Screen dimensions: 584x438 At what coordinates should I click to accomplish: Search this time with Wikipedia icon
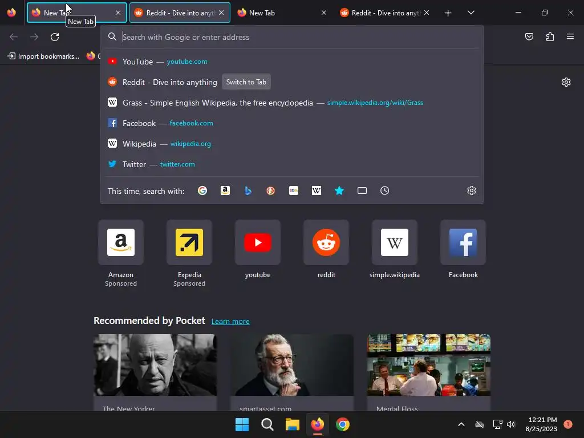coord(316,190)
